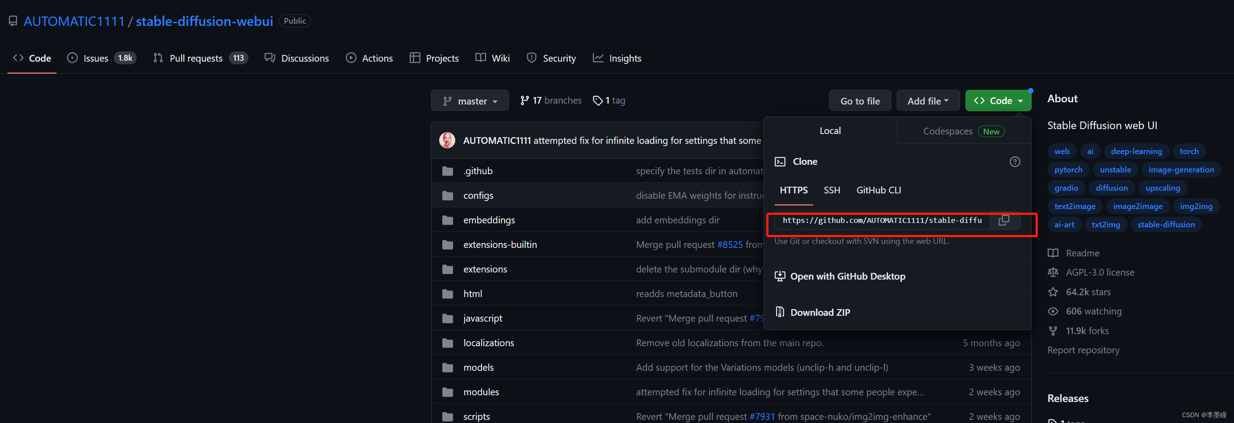The image size is (1234, 423).
Task: Open pull request #7931 link
Action: pyautogui.click(x=762, y=417)
